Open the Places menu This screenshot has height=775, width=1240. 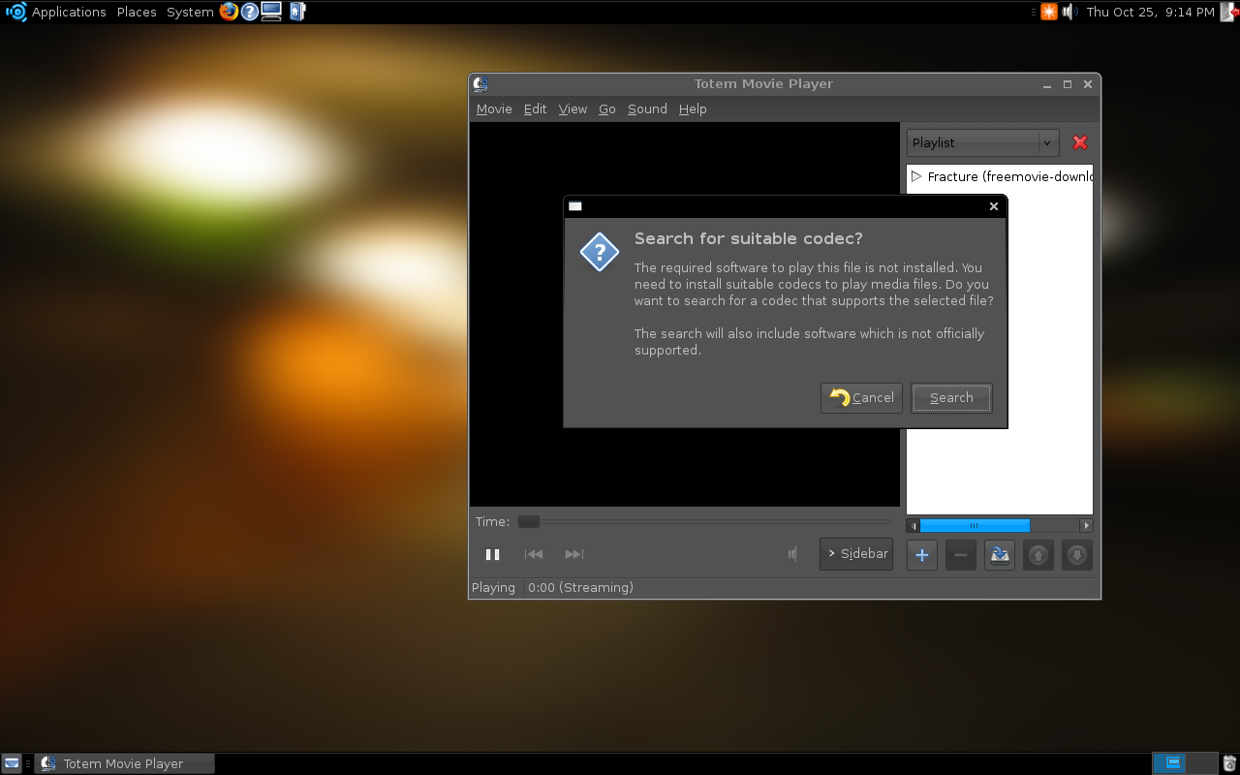[x=137, y=12]
